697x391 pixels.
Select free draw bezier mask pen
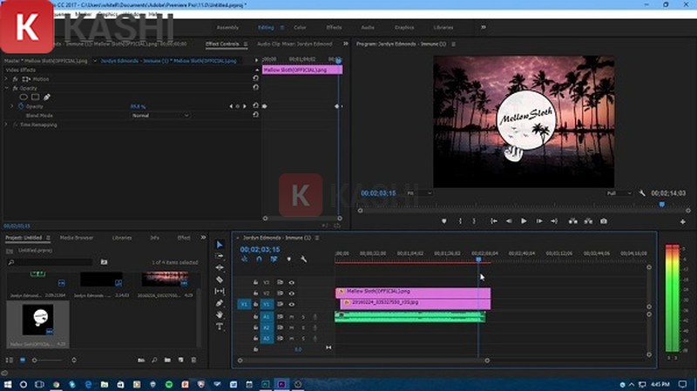click(47, 97)
